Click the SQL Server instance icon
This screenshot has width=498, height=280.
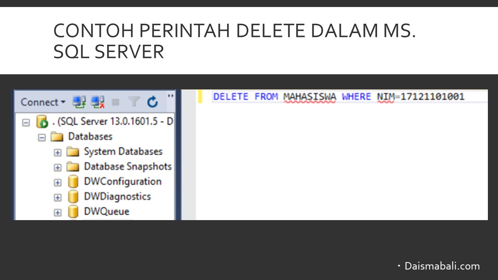click(x=42, y=122)
